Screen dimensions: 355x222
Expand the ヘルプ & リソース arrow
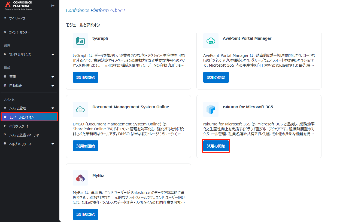click(53, 144)
